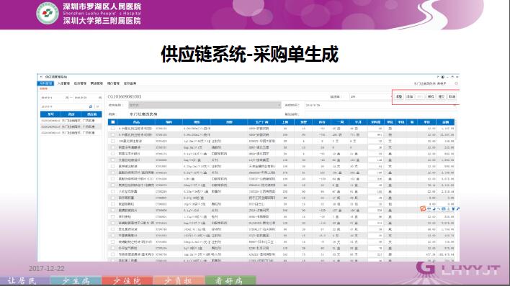510x286 pixels.
Task: Click the 生产厂商 column header
Action: click(261, 122)
